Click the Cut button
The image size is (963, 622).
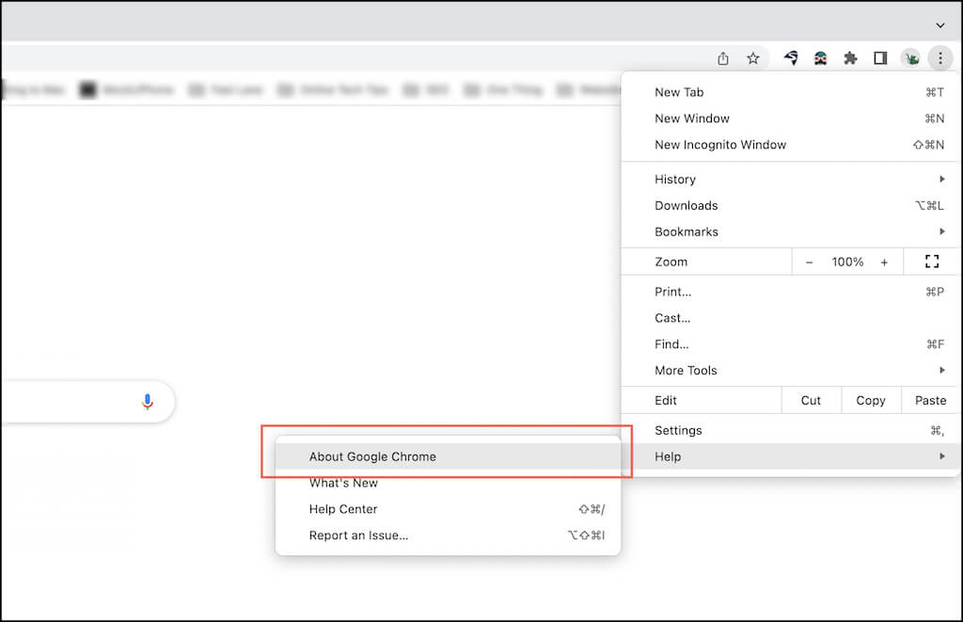812,400
